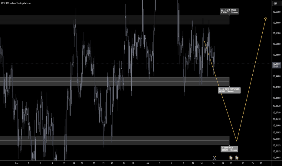Select the Strong Resistance 7.6/10 label
This screenshot has width=282, height=166.
coord(229,11)
